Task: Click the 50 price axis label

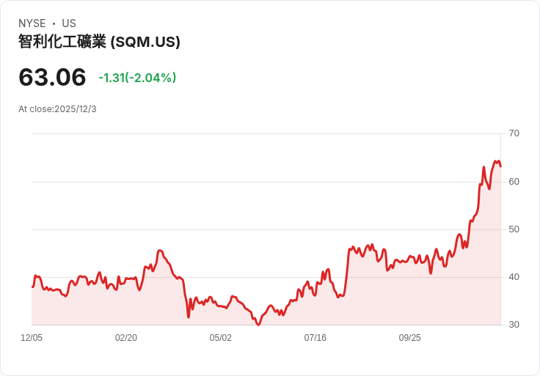Action: [x=514, y=229]
